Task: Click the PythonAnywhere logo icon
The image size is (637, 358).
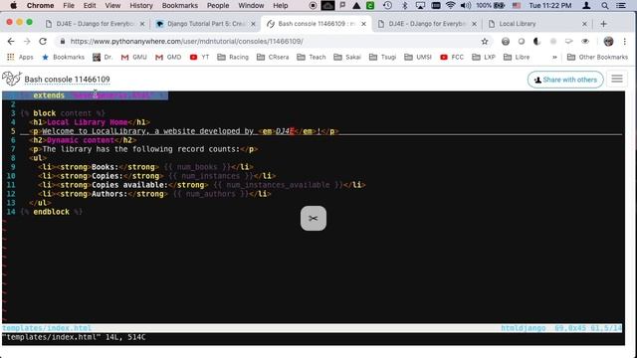Action: point(11,79)
